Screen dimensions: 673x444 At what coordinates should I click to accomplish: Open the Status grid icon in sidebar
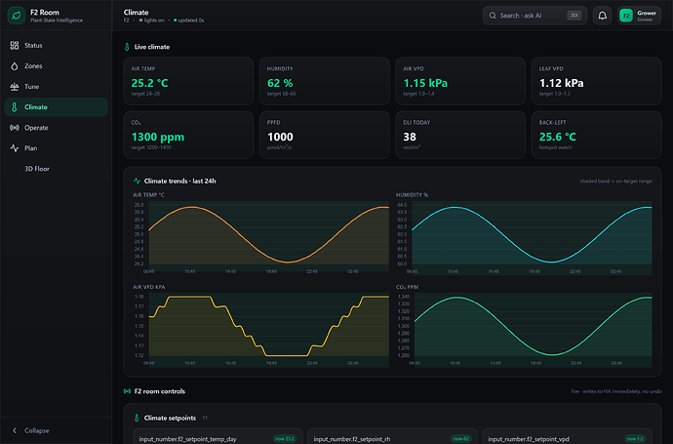tap(15, 45)
